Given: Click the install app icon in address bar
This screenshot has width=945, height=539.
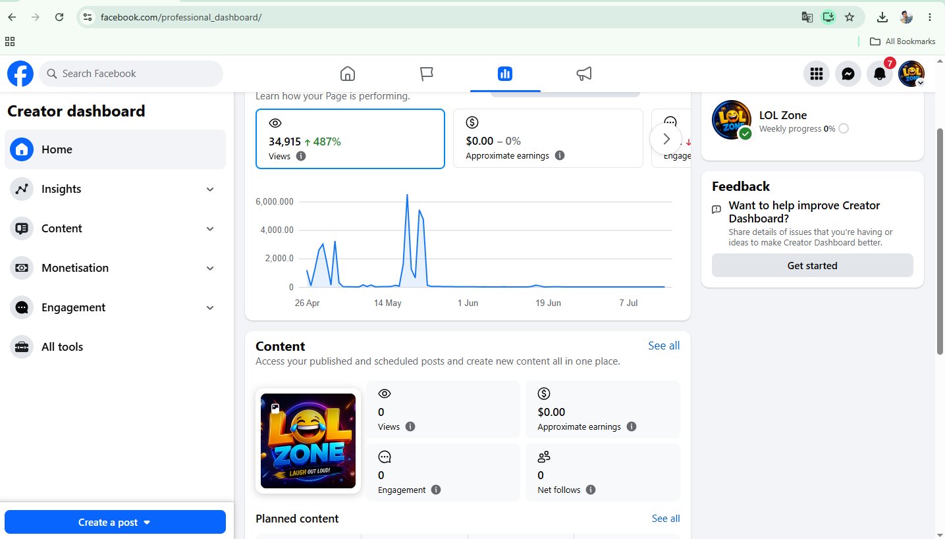Looking at the screenshot, I should 828,17.
